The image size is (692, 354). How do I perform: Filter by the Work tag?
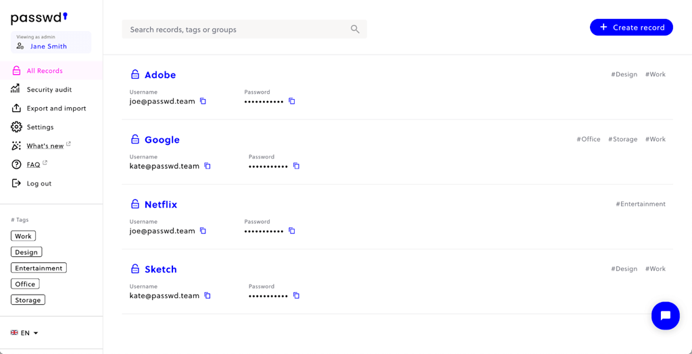coord(23,236)
